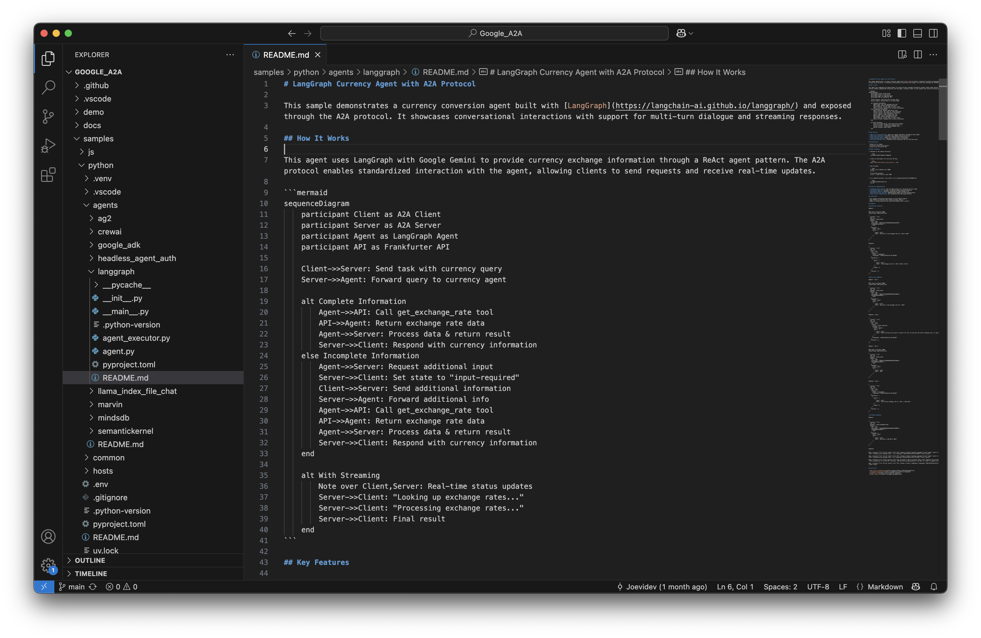Split the editor to the right
This screenshot has width=981, height=638.
click(918, 55)
